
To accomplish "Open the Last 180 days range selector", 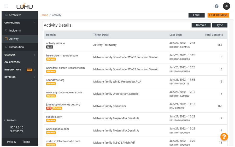I will pyautogui.click(x=218, y=15).
